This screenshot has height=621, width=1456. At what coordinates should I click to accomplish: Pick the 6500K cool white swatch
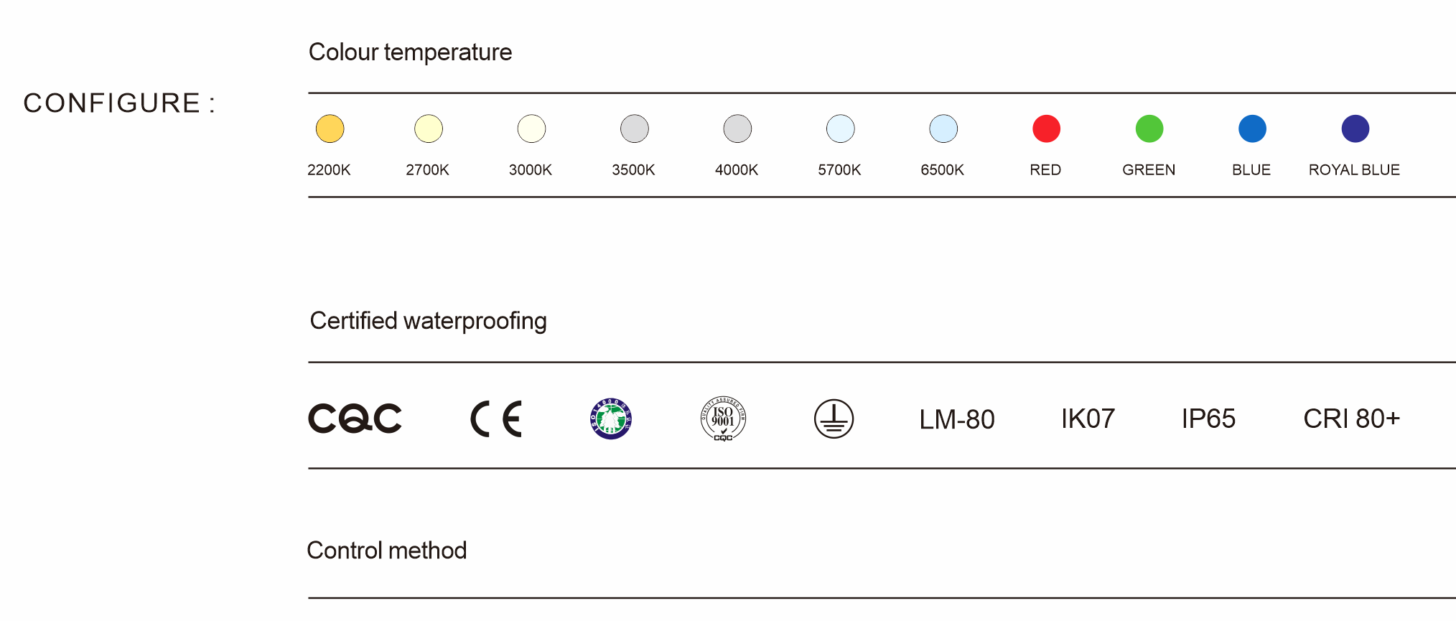(943, 129)
